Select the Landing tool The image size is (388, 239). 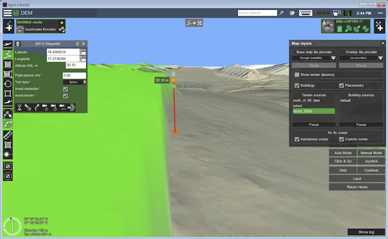coord(8,103)
